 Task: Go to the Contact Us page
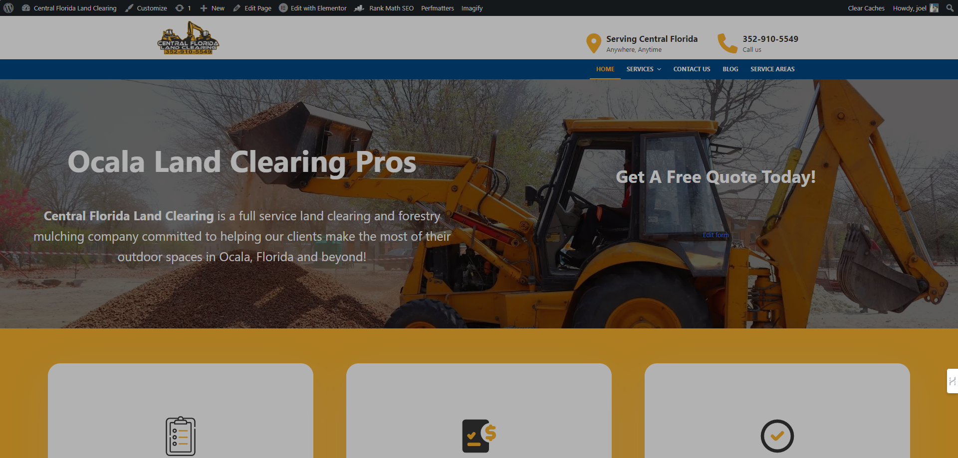(692, 69)
